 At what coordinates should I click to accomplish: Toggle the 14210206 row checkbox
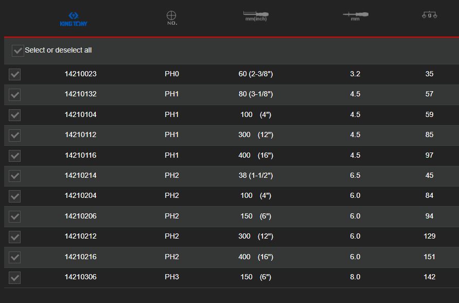[15, 217]
